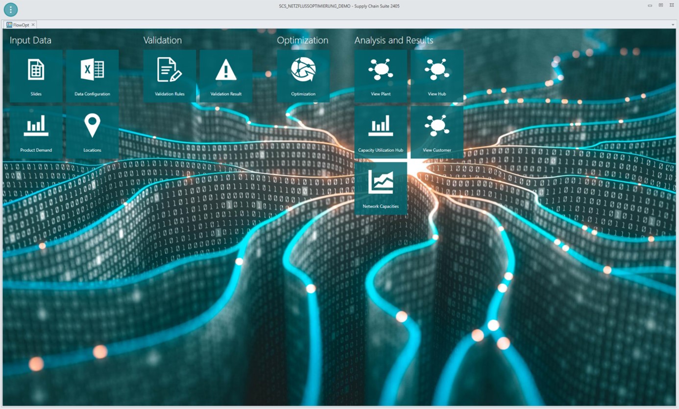Open the View Customer tile
The height and width of the screenshot is (409, 679).
point(437,132)
